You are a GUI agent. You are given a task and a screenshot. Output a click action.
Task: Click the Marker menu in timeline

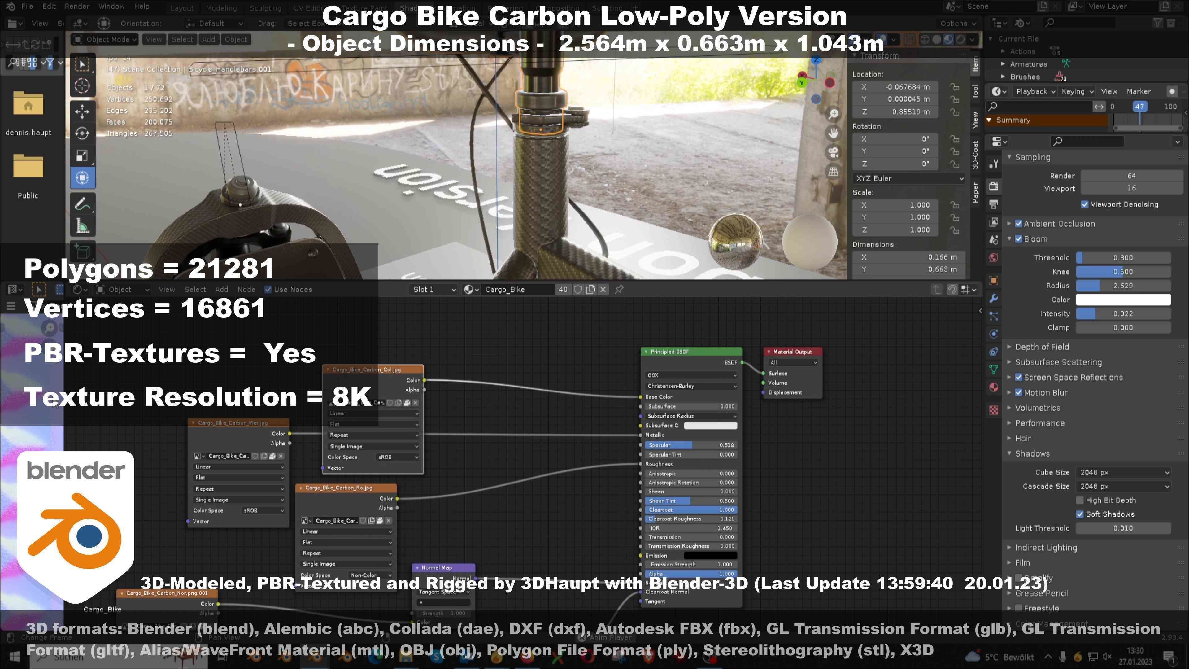[1139, 91]
